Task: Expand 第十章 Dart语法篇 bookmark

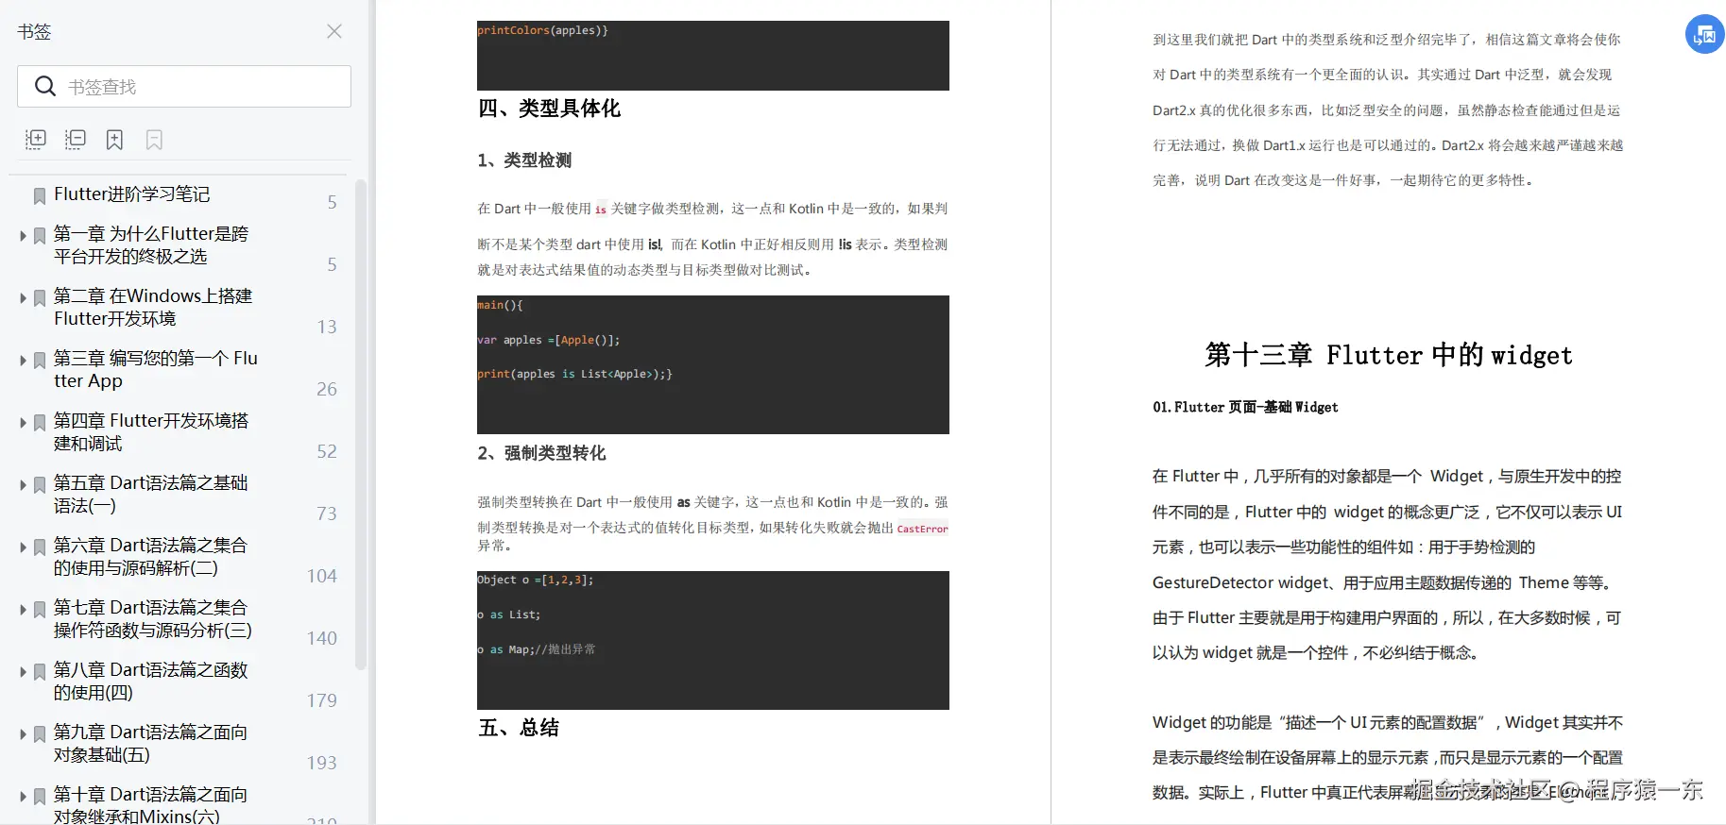Action: [x=23, y=797]
